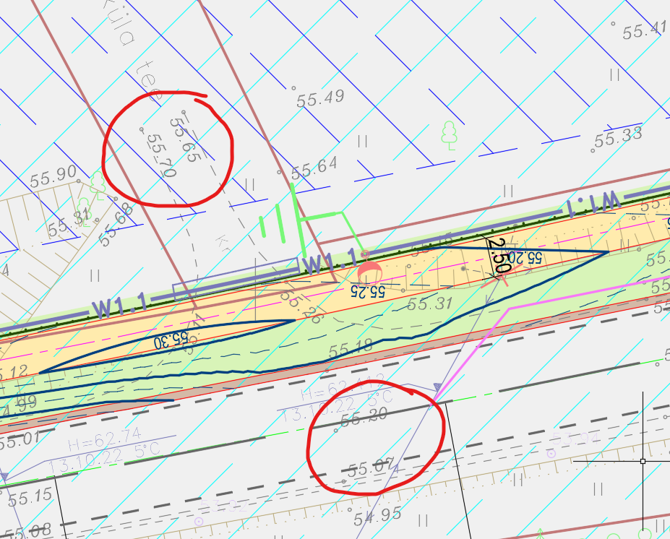Select the 55.49 elevation point label
670x539 pixels.
click(x=320, y=99)
